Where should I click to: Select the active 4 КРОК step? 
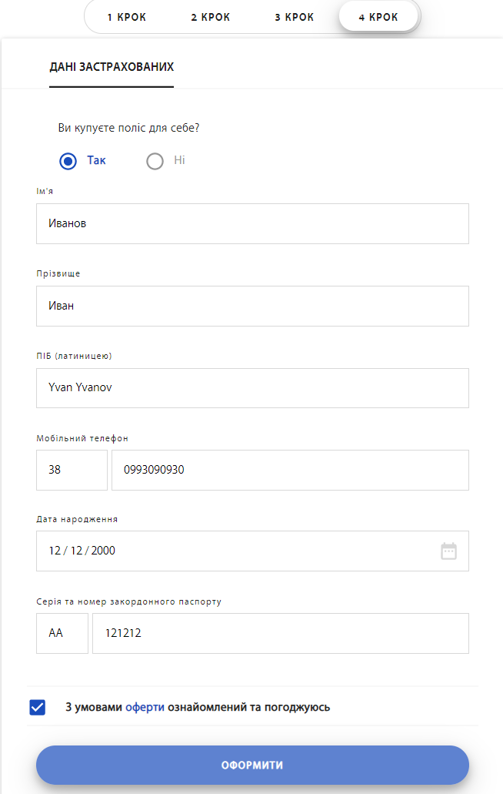coord(378,17)
